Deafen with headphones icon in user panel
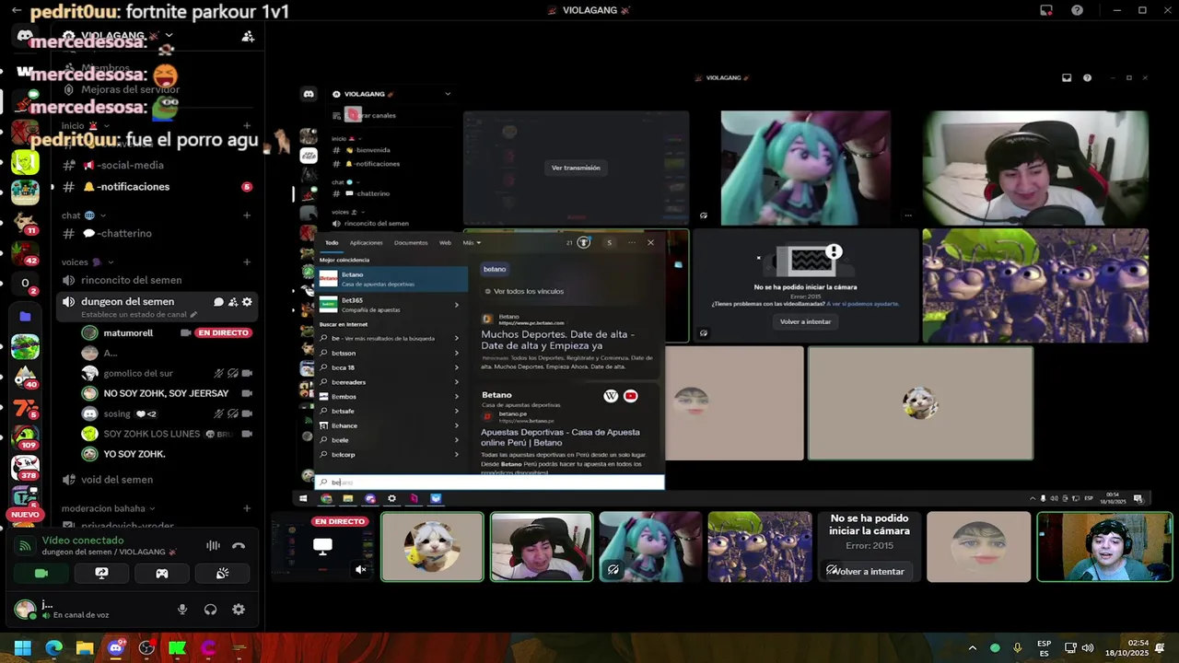Viewport: 1179px width, 663px height. [211, 609]
